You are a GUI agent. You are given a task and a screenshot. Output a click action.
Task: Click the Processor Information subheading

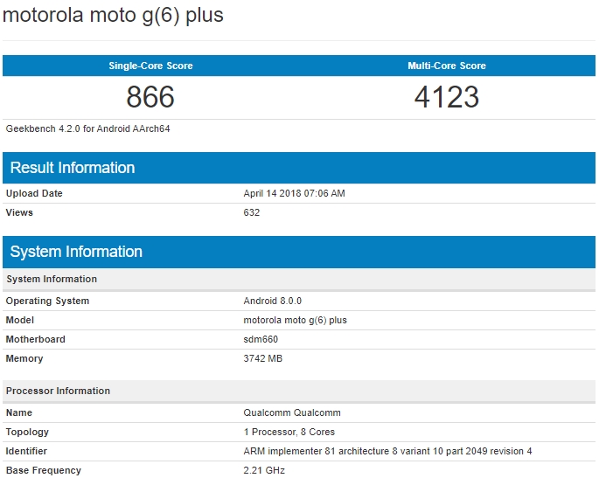pyautogui.click(x=58, y=391)
